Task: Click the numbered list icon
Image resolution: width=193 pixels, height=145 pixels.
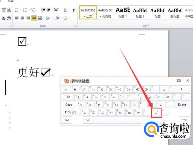Action: click(x=25, y=10)
